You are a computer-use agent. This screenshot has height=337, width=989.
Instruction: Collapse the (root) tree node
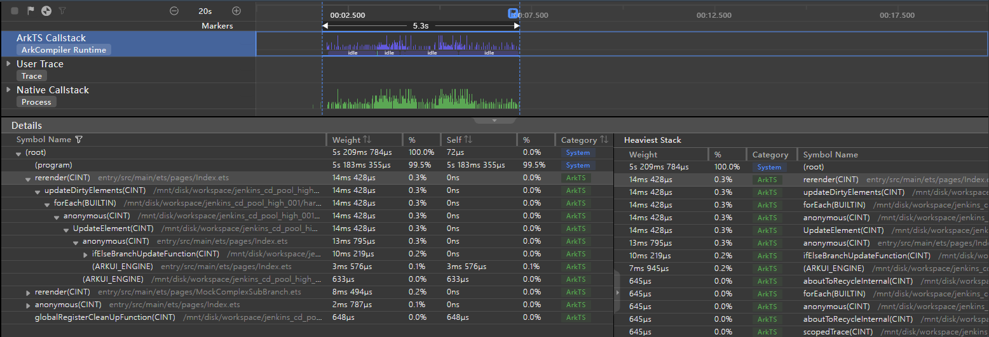[18, 153]
